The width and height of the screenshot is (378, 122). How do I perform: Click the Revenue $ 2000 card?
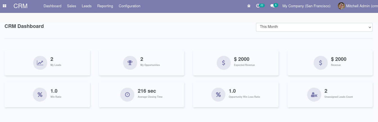330,63
